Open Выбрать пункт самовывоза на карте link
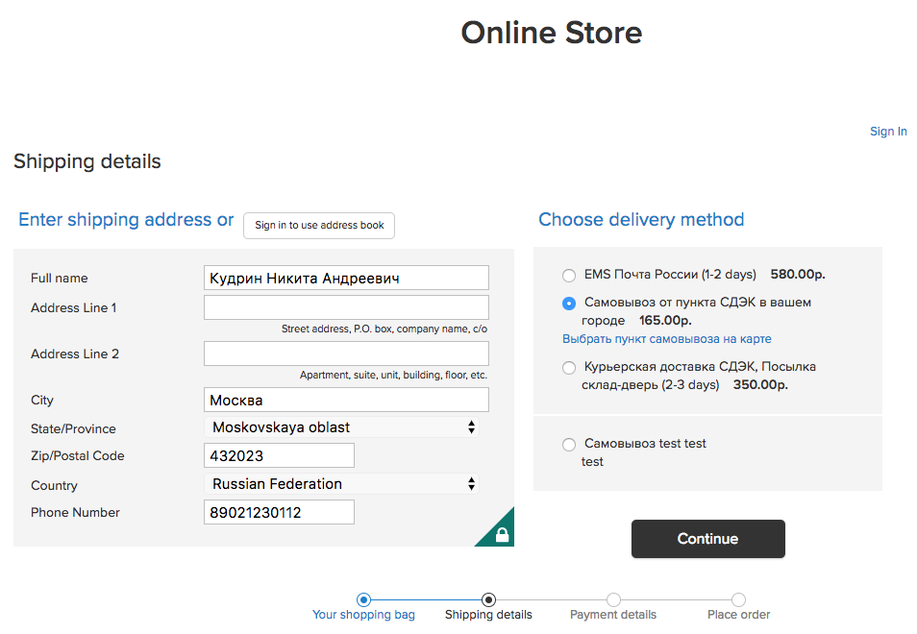The image size is (917, 634). coord(666,339)
